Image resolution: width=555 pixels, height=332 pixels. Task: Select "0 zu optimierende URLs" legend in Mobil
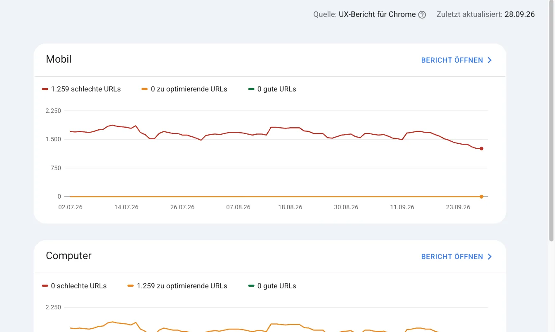pos(184,89)
